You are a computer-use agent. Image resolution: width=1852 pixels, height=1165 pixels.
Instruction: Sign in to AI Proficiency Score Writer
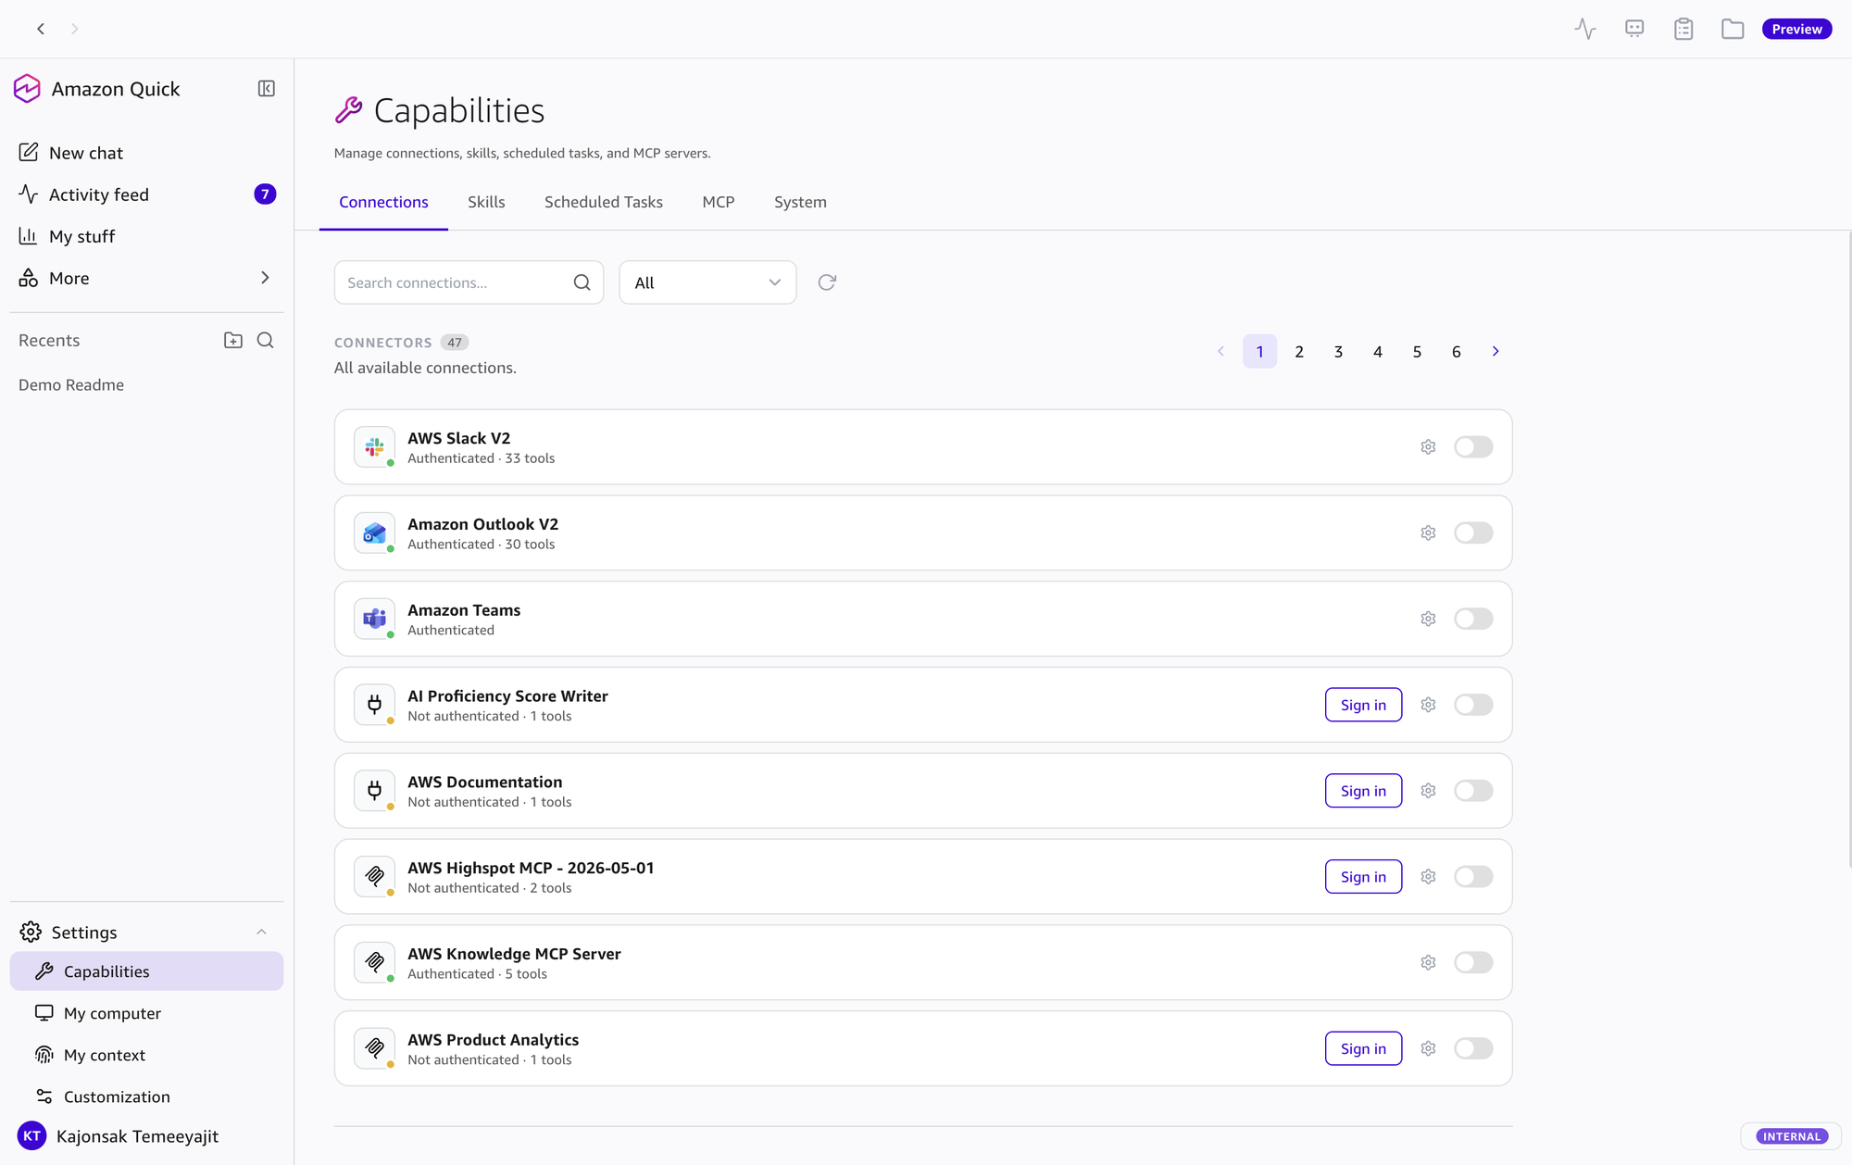click(x=1363, y=705)
